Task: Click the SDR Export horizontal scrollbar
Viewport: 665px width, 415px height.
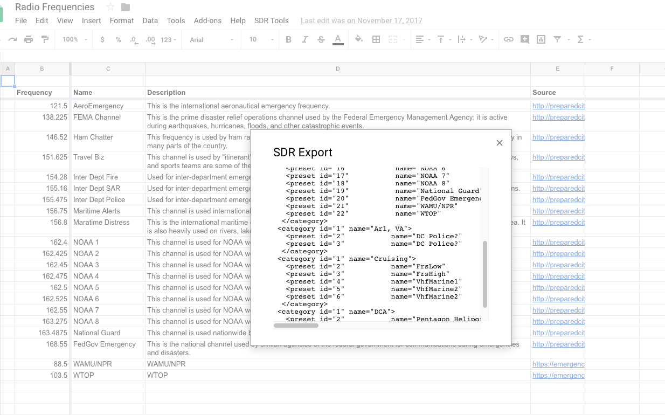Action: 296,325
